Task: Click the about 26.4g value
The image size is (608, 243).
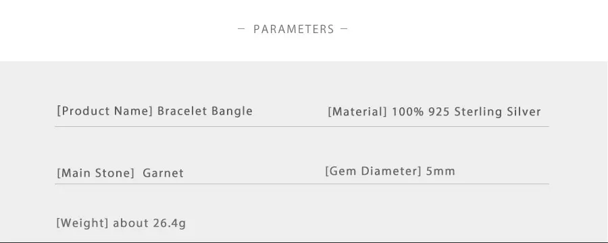Action: 149,223
